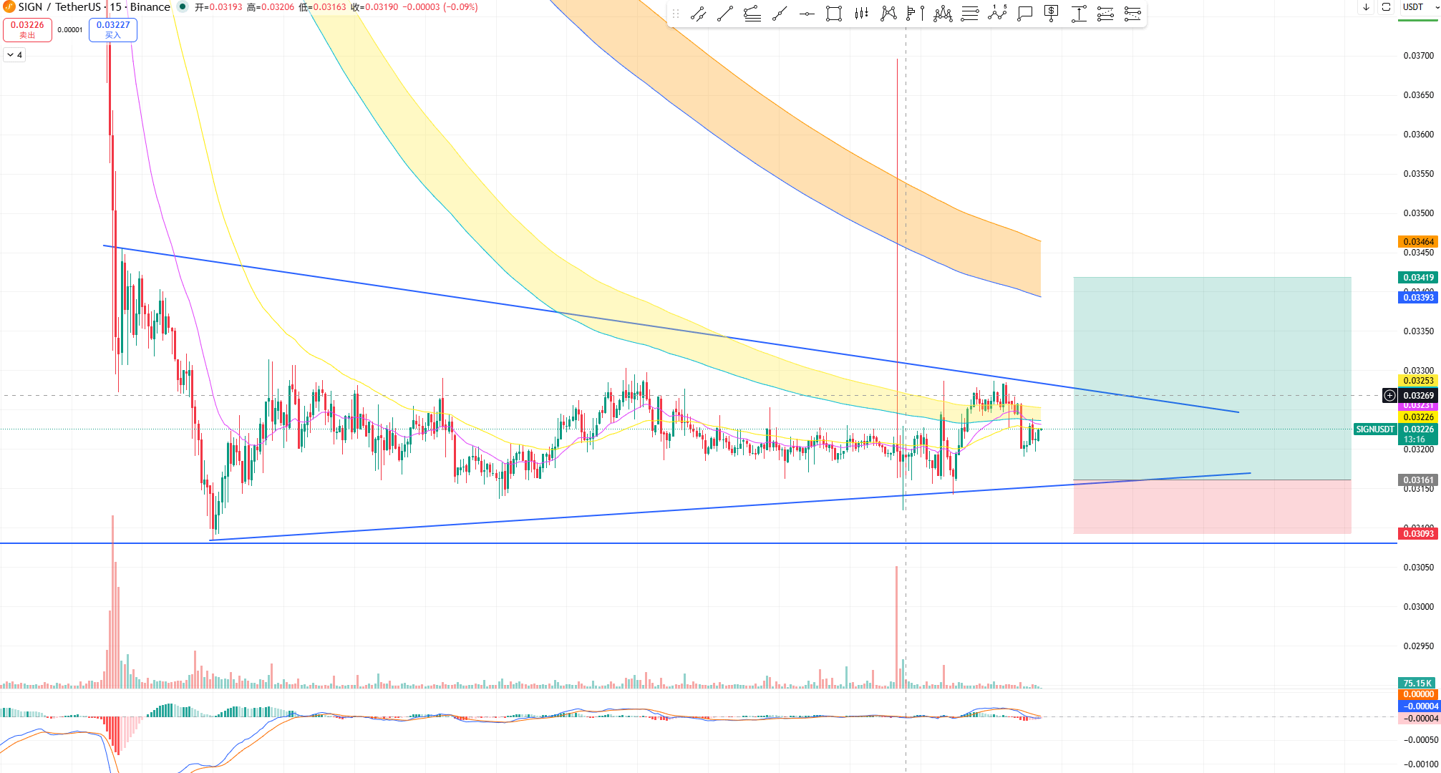
Task: Choose the short position tool
Action: 1132,14
